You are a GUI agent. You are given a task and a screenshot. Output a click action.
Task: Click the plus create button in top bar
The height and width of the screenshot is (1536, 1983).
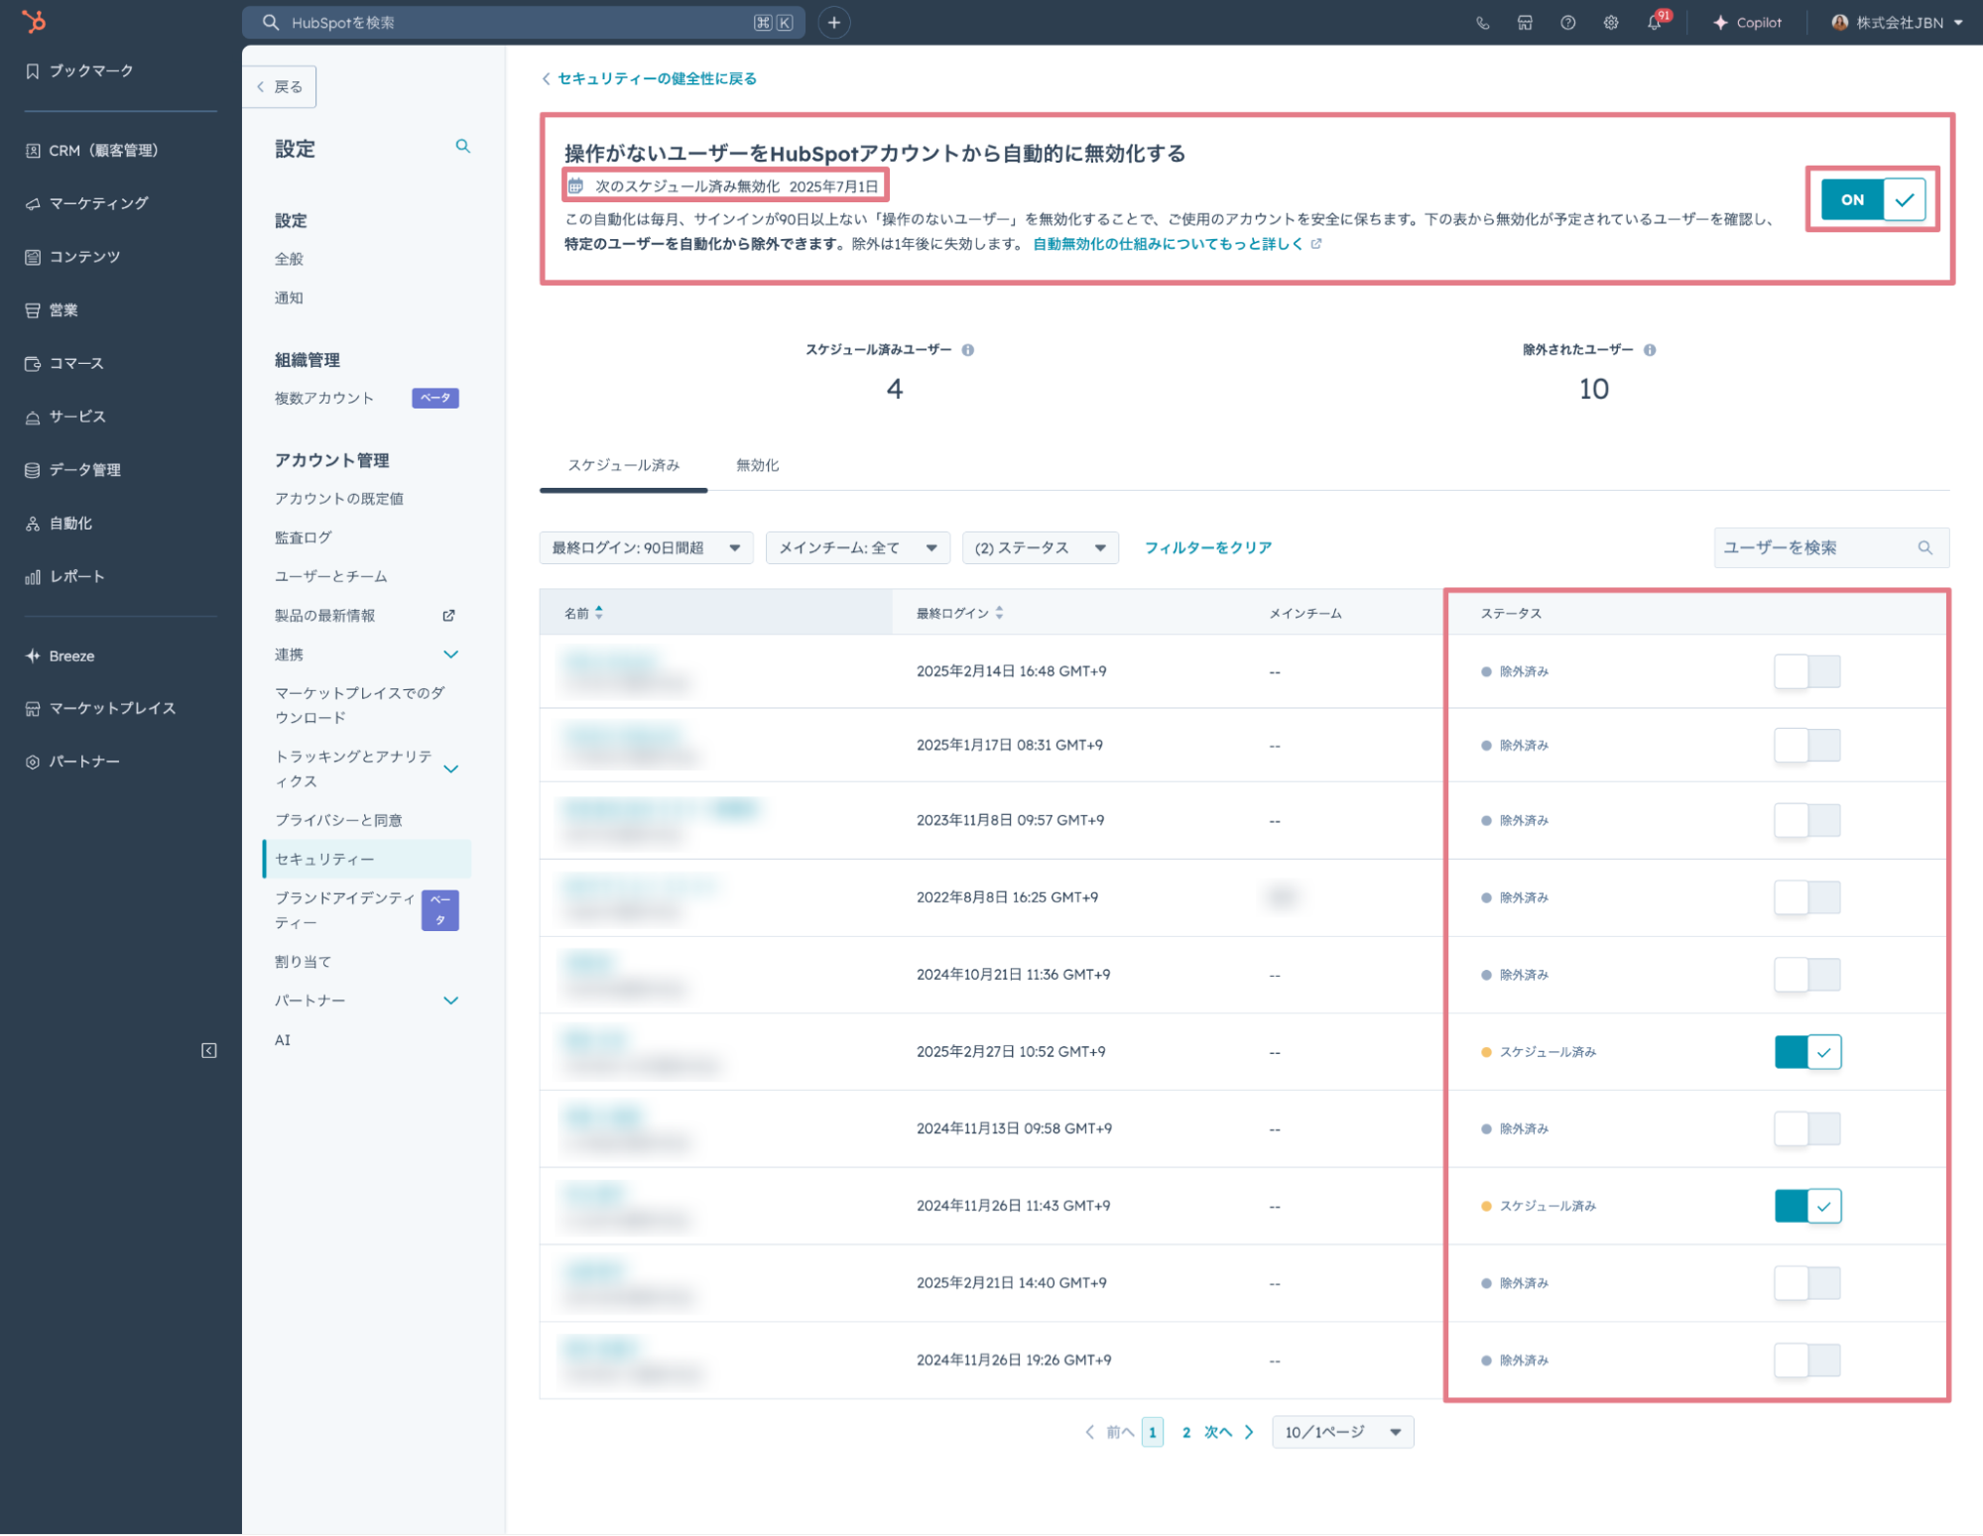tap(834, 23)
